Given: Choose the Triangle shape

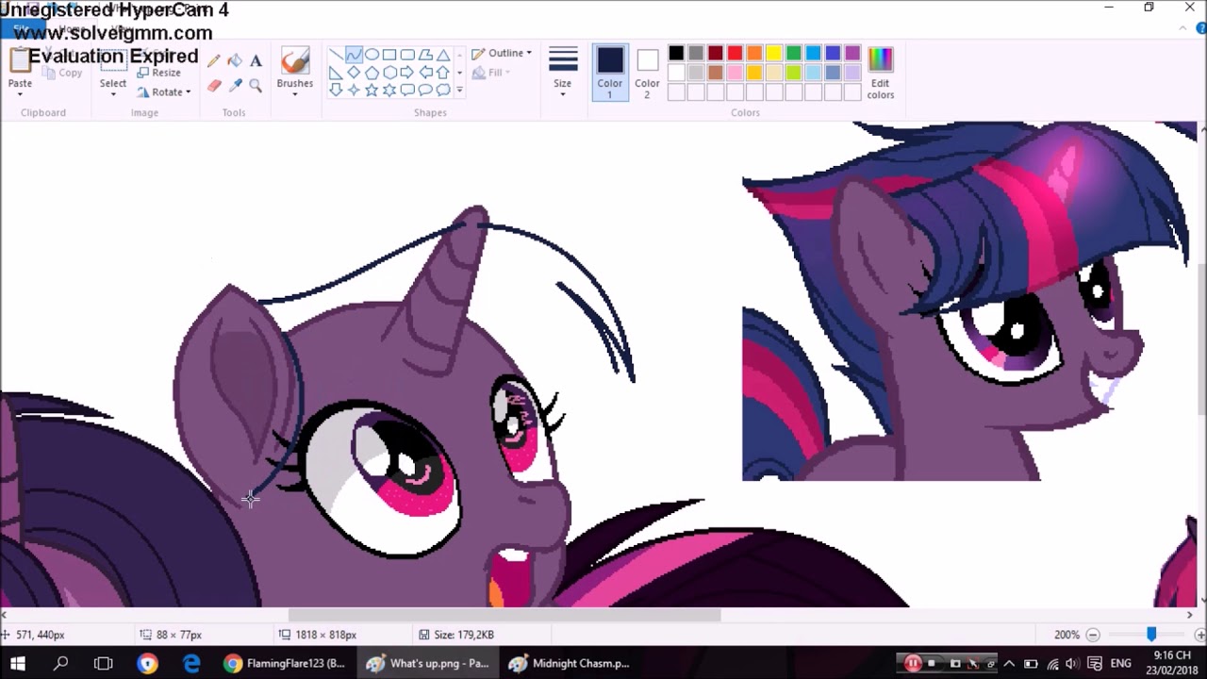Looking at the screenshot, I should pos(443,55).
